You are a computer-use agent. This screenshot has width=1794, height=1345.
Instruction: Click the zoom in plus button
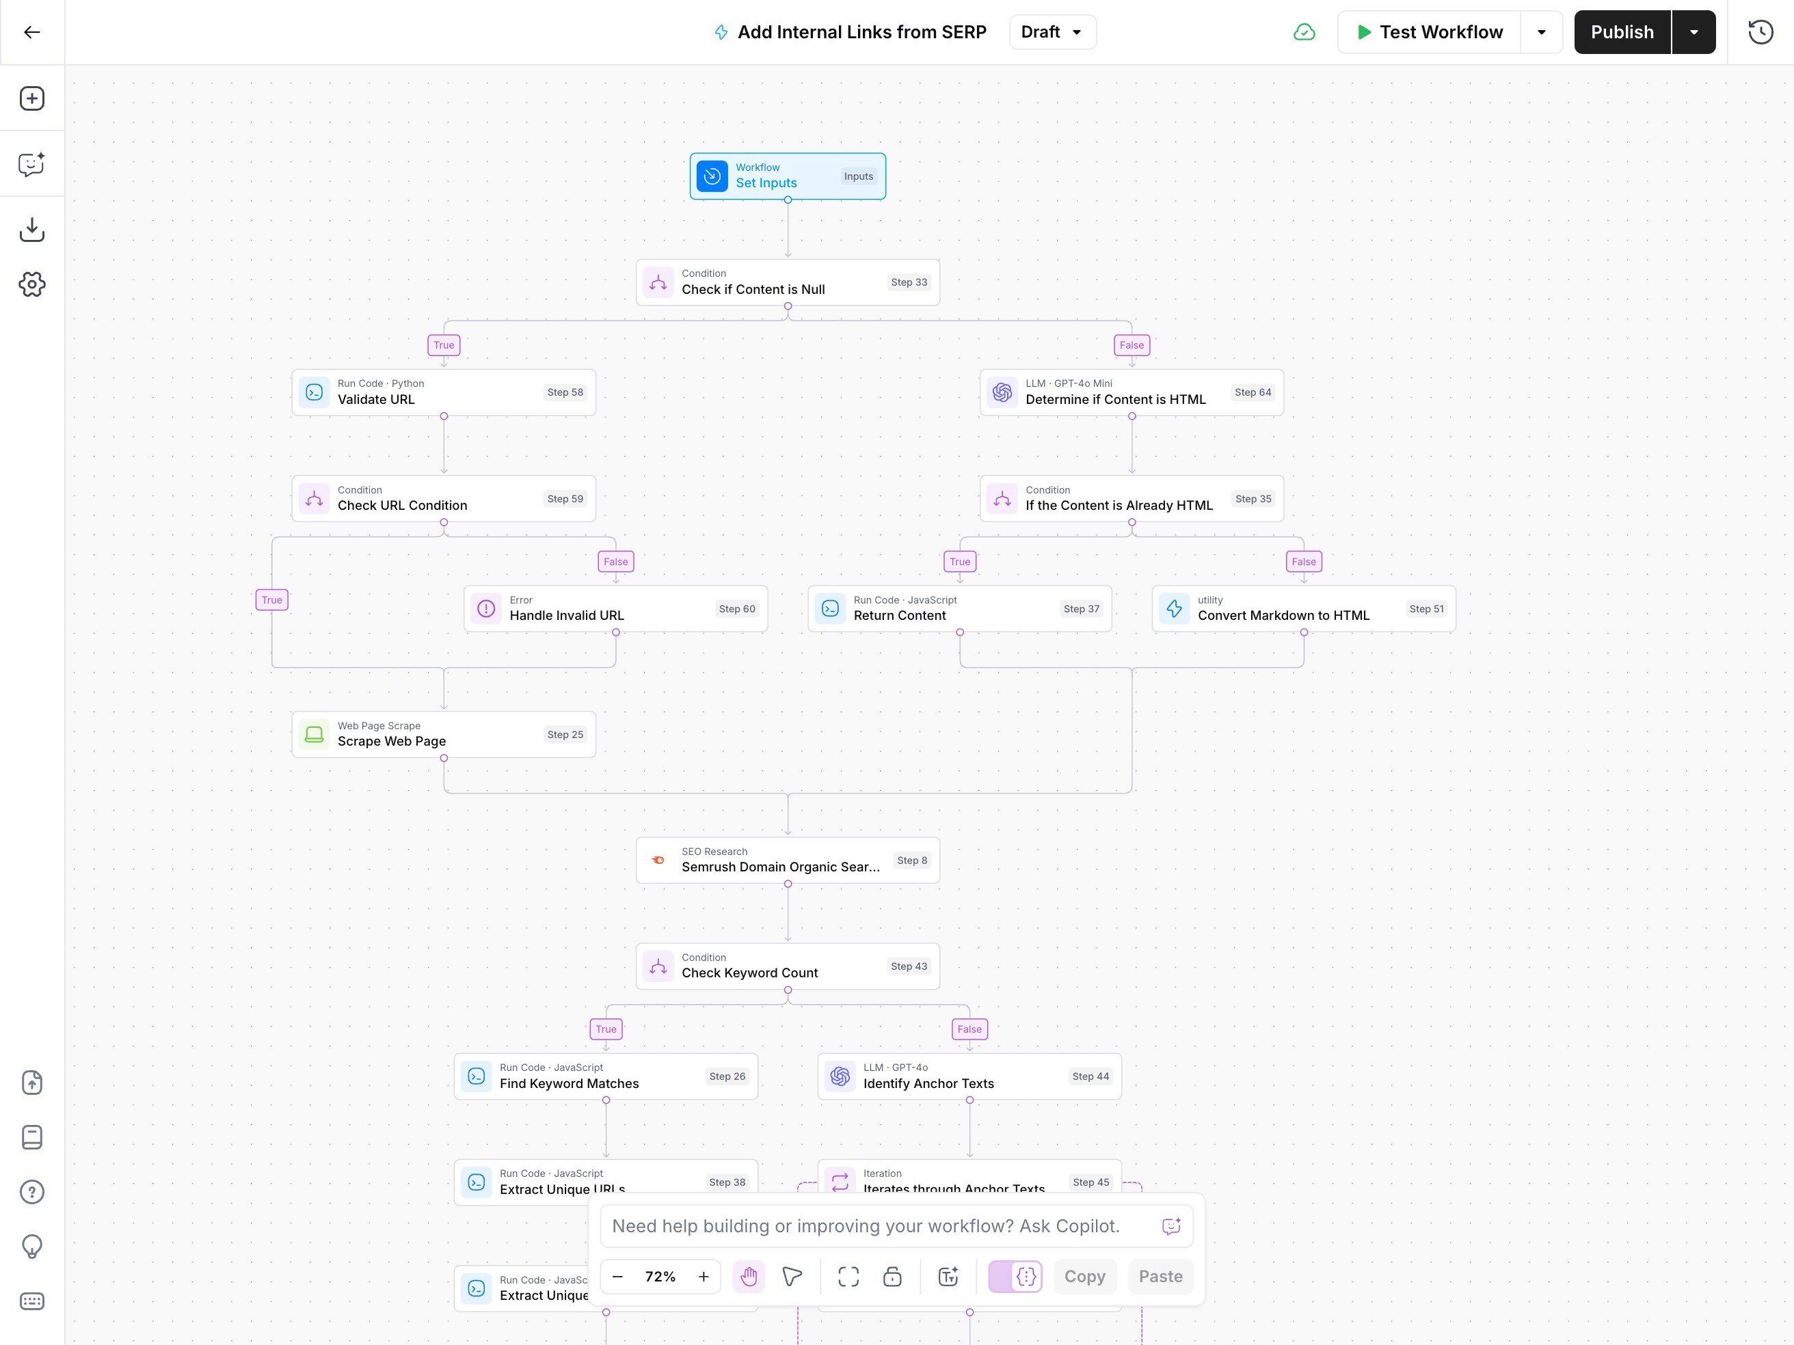(x=703, y=1276)
